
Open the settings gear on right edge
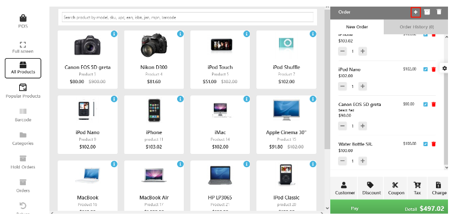point(444,68)
